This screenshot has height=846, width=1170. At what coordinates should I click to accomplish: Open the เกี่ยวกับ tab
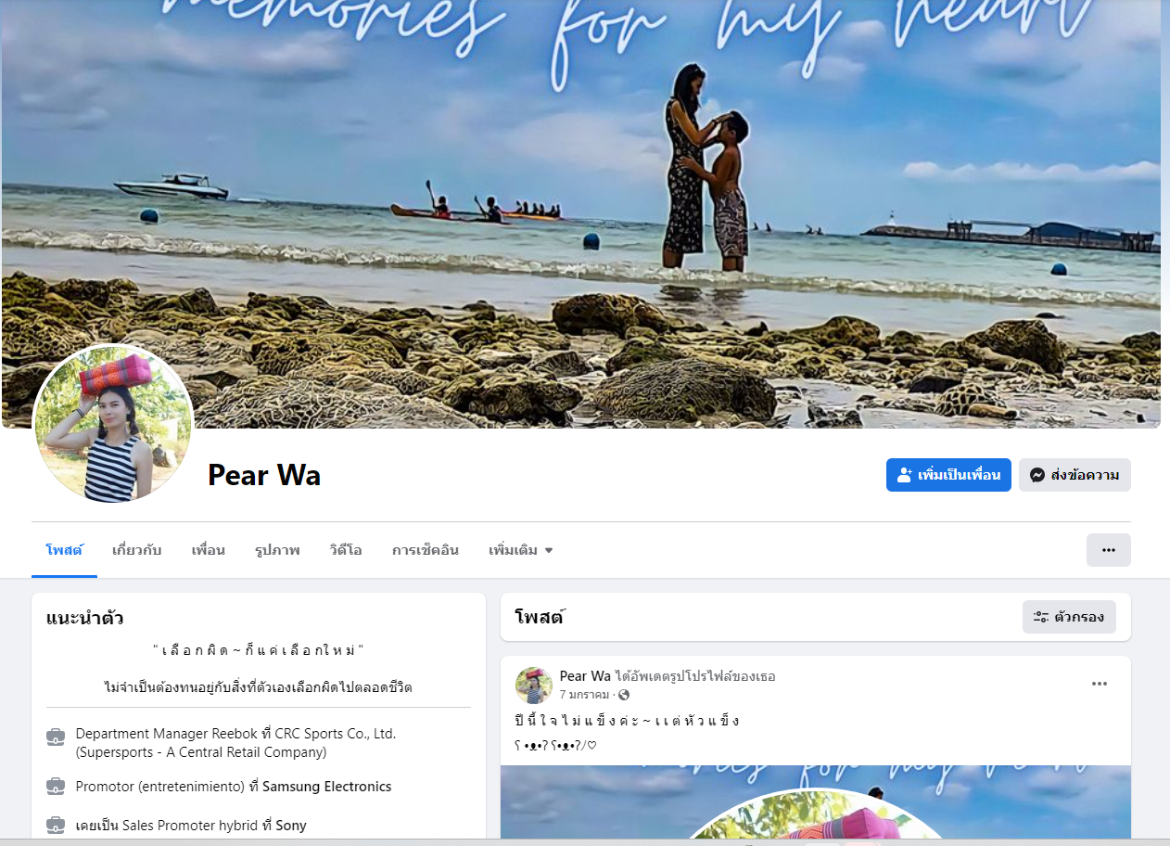tap(137, 550)
